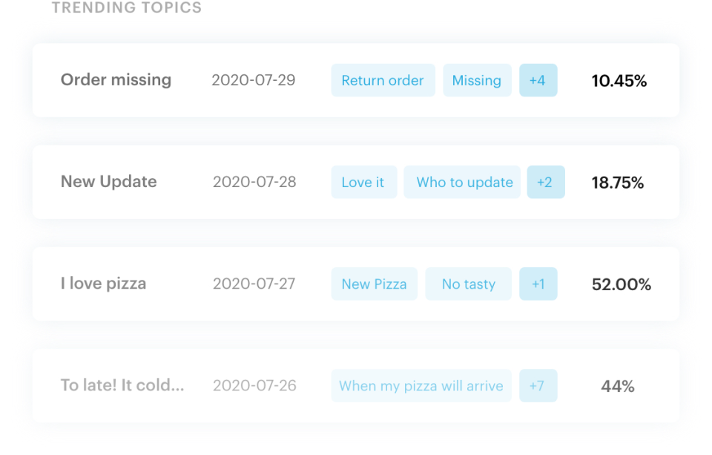Select the 'Missing' tag on Order missing

(x=477, y=80)
